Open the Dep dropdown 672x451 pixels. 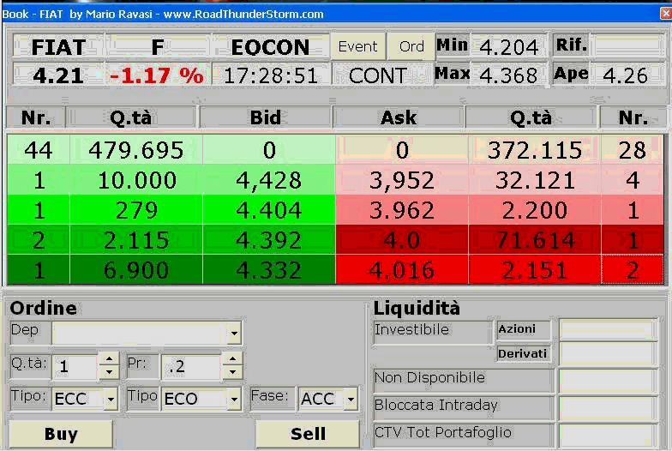pyautogui.click(x=234, y=333)
